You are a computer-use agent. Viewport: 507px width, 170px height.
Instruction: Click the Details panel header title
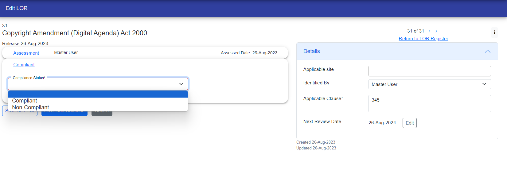311,51
